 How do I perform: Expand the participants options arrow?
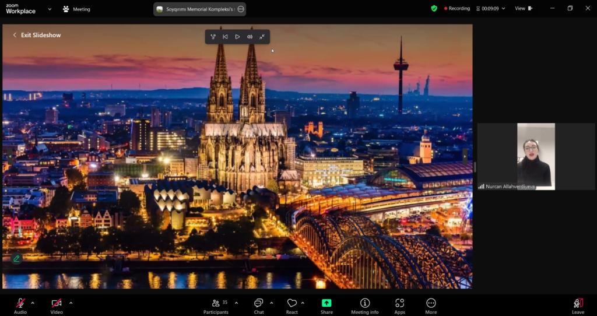click(x=237, y=303)
